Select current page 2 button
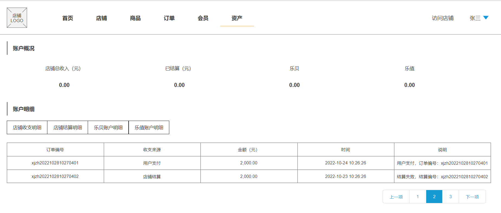This screenshot has width=501, height=213. pos(434,197)
